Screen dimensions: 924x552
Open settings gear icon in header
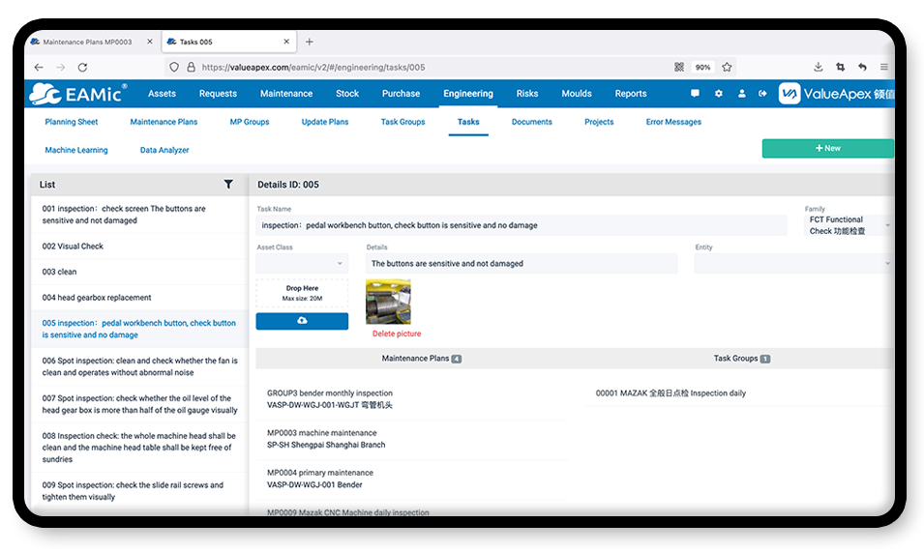718,94
